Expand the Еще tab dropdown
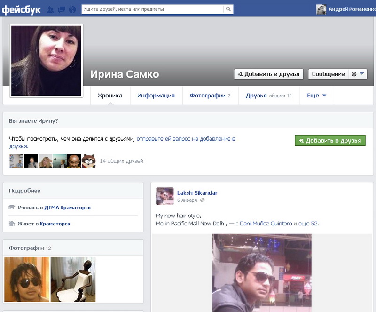Image resolution: width=376 pixels, height=312 pixels. point(316,96)
